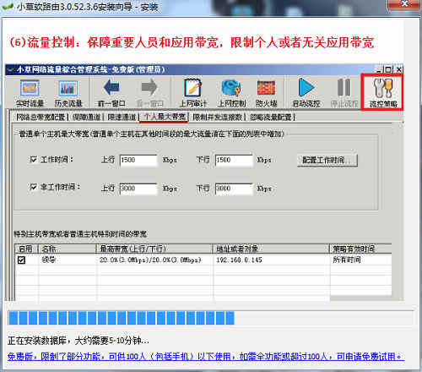Toggle the 工作时间 checkbox
Viewport: 422px width, 372px height.
[x=33, y=160]
